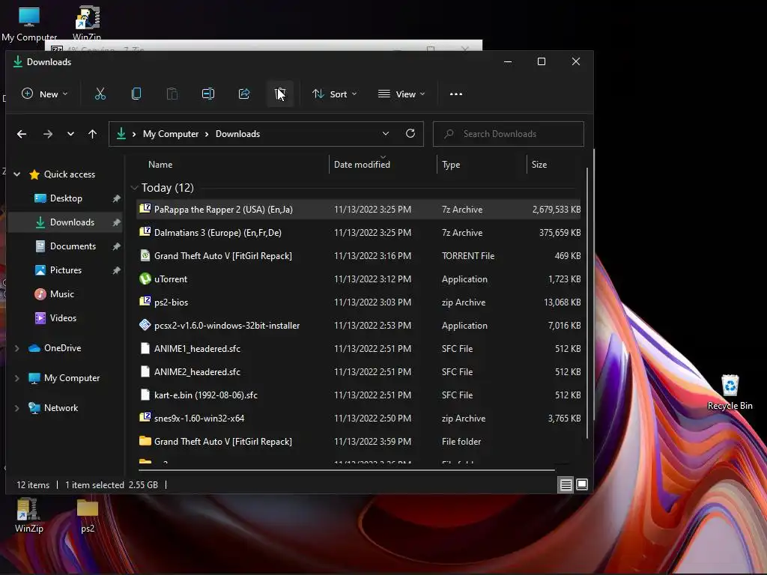Click the snes9x zip archive icon
Screen dimensions: 767x575
(x=145, y=417)
